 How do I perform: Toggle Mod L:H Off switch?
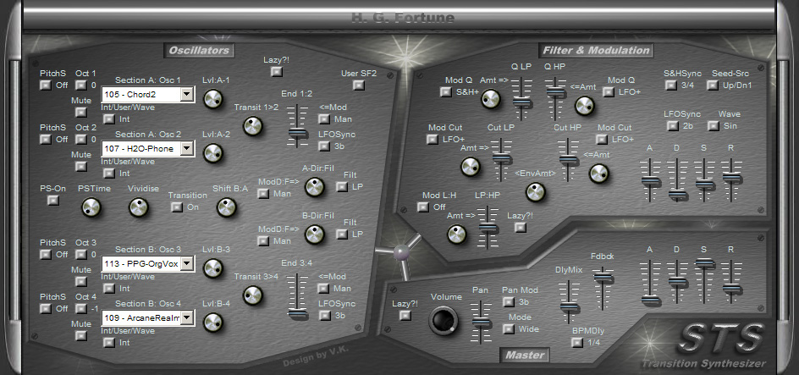(x=423, y=207)
